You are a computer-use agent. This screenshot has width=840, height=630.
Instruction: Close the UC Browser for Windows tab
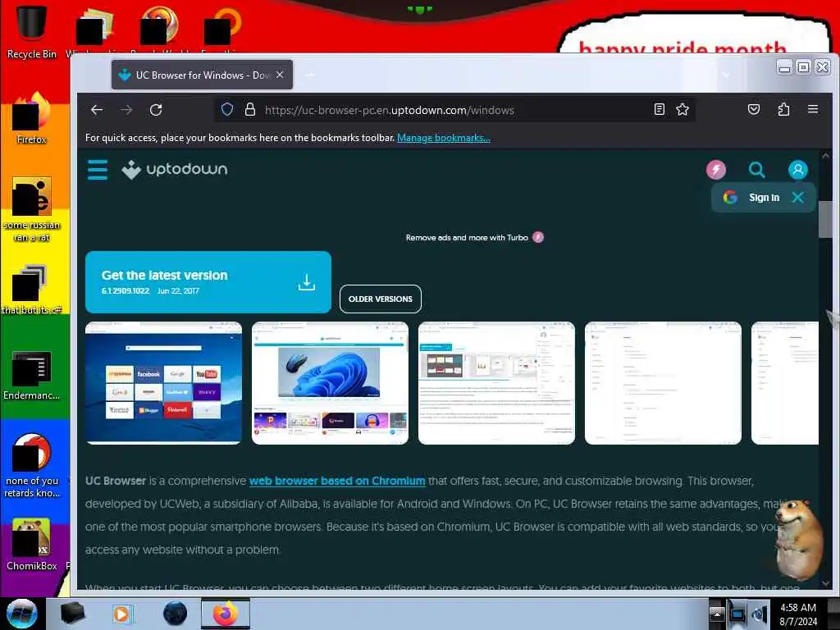pyautogui.click(x=280, y=75)
